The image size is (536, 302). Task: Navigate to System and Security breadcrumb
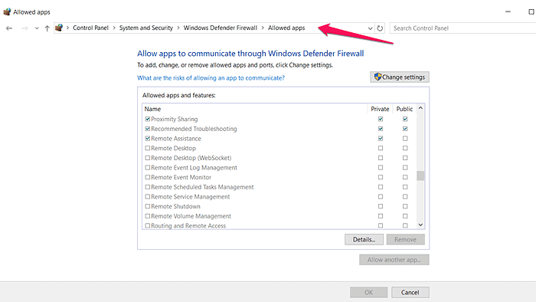pos(146,28)
